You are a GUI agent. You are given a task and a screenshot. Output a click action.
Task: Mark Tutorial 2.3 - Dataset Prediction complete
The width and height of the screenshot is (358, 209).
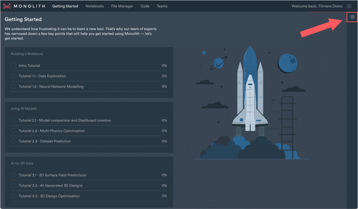tap(13, 141)
